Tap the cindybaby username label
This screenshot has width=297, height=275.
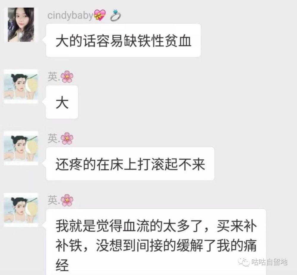coord(70,15)
